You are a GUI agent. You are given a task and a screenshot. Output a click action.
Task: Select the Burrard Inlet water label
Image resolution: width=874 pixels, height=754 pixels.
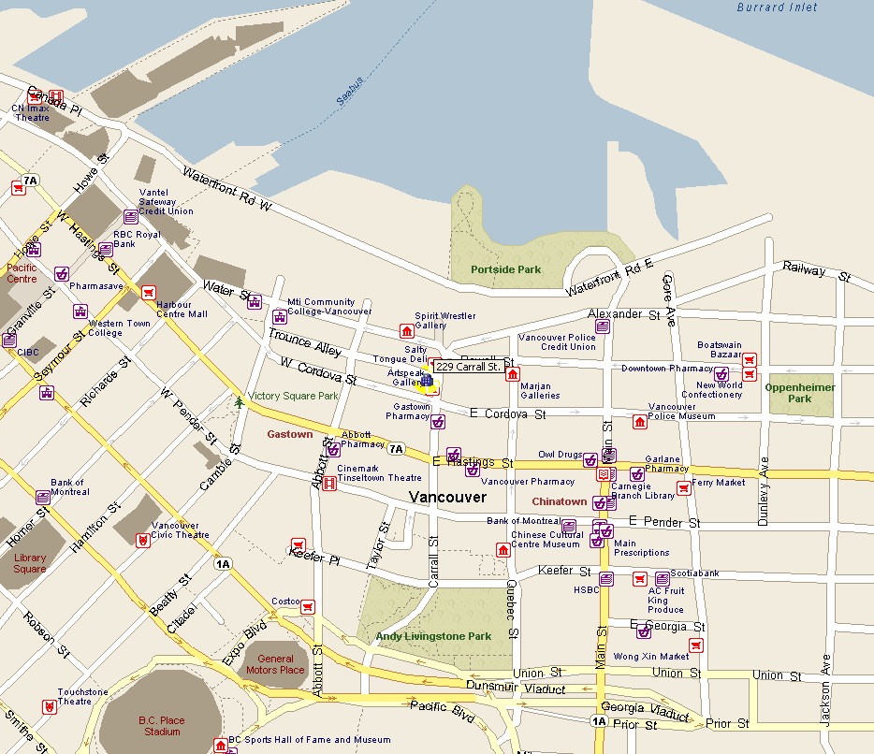[777, 7]
